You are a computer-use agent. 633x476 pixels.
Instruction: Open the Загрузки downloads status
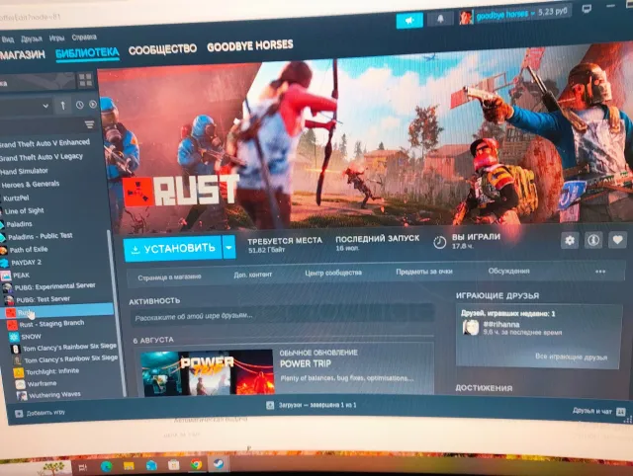coord(312,405)
